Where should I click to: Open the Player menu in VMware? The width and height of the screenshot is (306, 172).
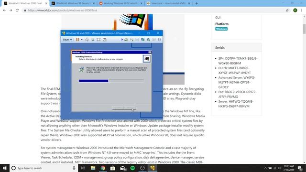pos(67,40)
